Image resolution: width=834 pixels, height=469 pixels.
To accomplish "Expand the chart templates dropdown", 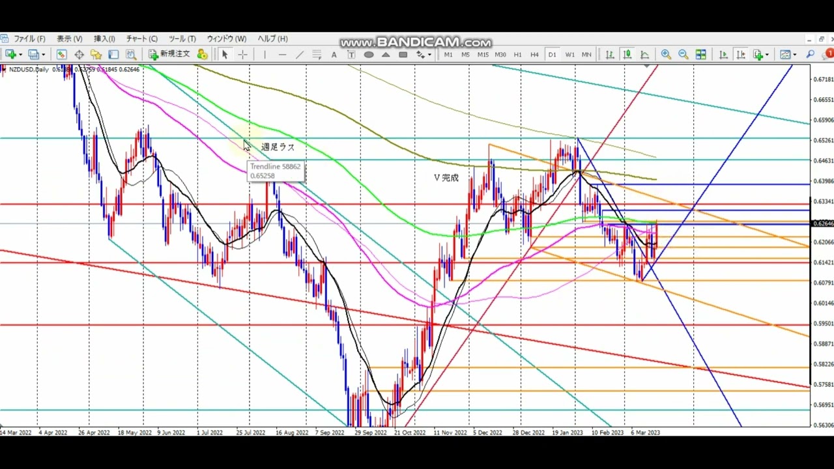I will click(794, 55).
